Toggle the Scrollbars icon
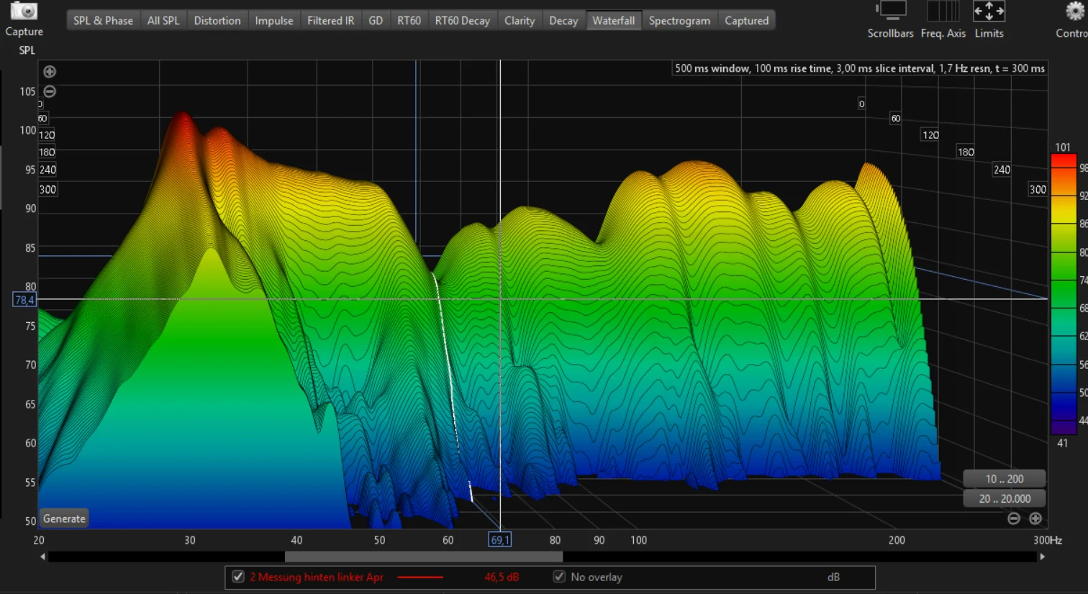Image resolution: width=1088 pixels, height=594 pixels. point(892,11)
